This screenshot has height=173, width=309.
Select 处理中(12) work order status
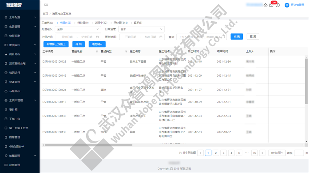click(101, 23)
